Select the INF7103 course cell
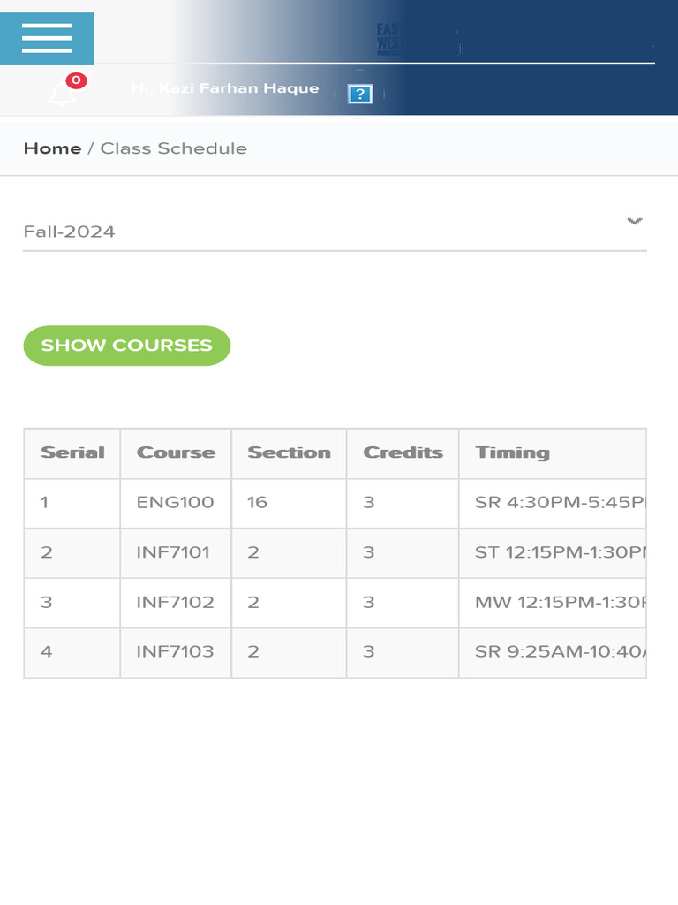The image size is (678, 905). pyautogui.click(x=175, y=651)
